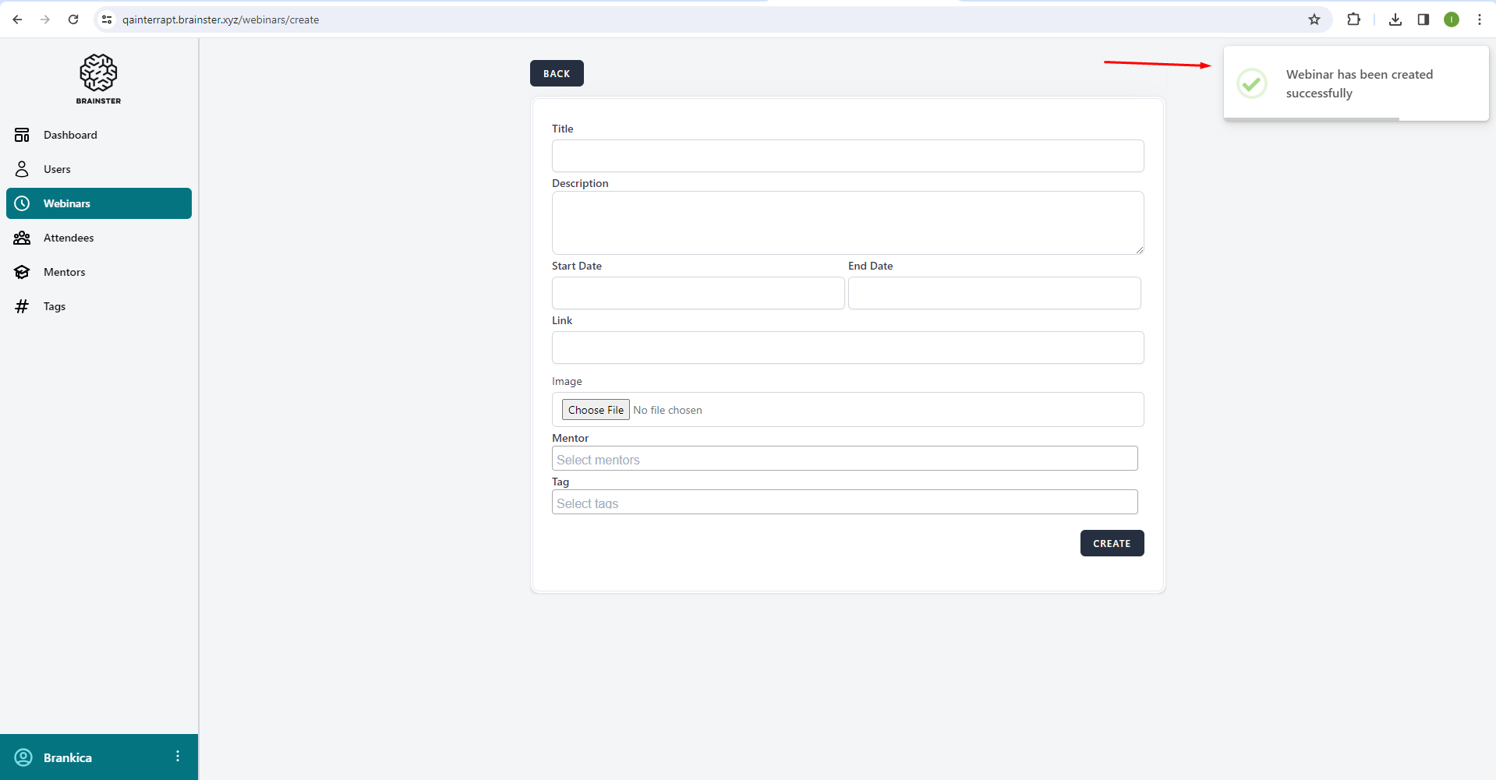
Task: Expand the Select tags dropdown
Action: click(x=844, y=503)
